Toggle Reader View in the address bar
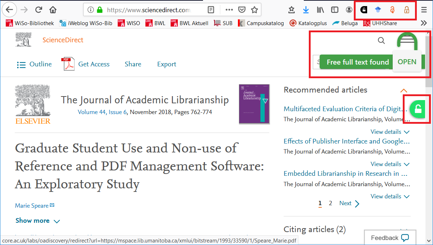This screenshot has height=245, width=433. click(211, 10)
